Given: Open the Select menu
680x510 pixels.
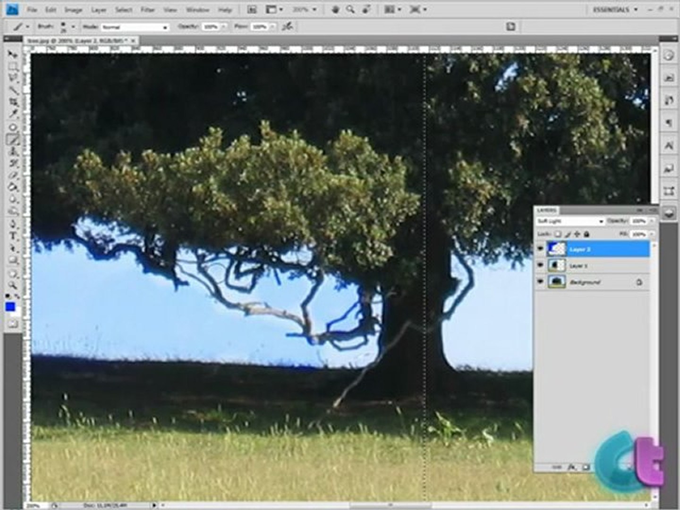Looking at the screenshot, I should tap(124, 9).
